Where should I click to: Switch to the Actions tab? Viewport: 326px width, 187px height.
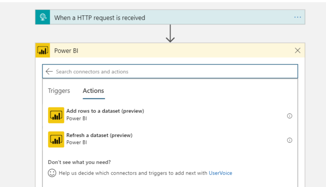point(93,91)
